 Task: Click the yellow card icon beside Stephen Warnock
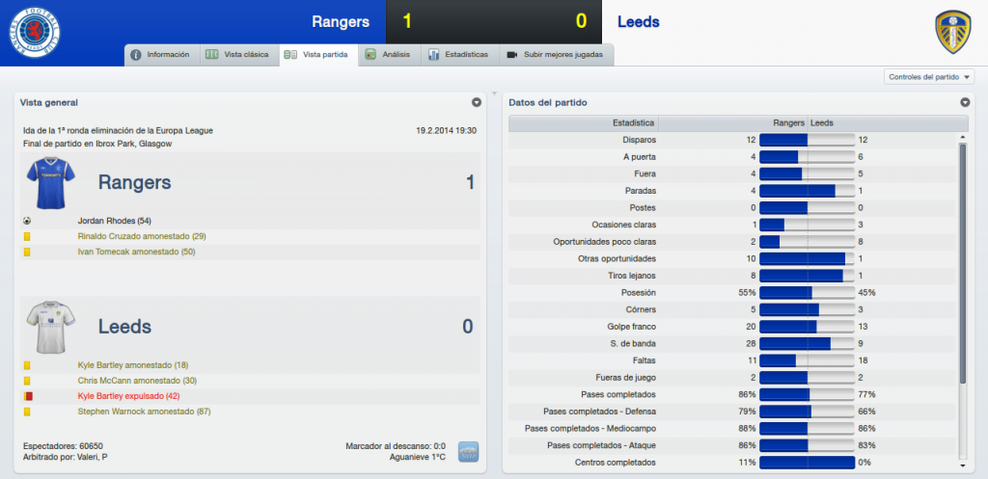27,412
